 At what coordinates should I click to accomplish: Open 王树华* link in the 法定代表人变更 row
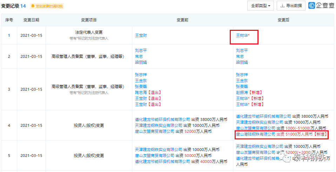[243, 35]
